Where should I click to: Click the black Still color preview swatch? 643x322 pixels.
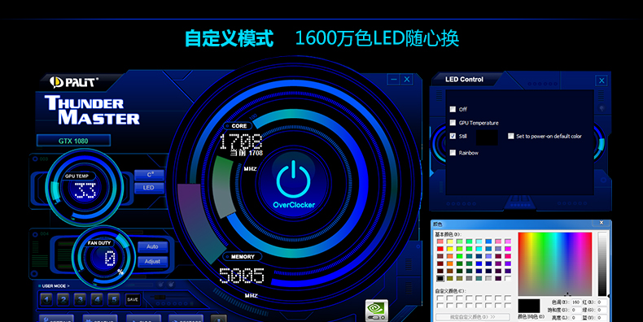pos(487,137)
